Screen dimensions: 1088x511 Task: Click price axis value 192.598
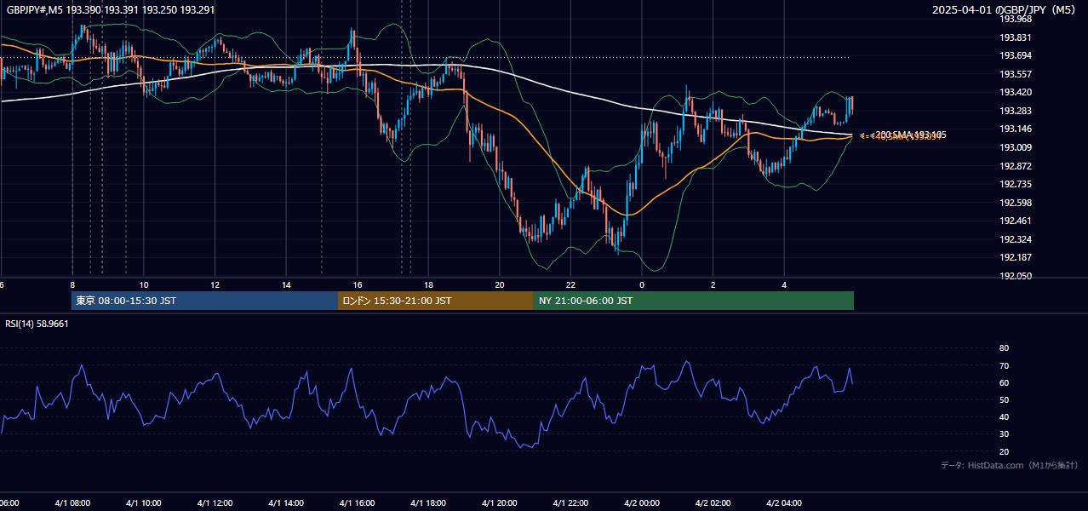coord(1015,203)
